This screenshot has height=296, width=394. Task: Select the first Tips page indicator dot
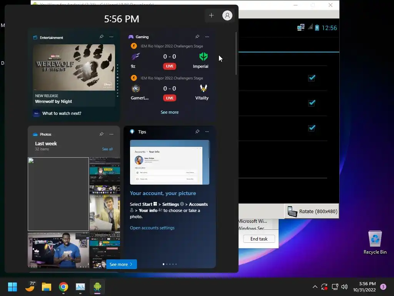click(164, 264)
